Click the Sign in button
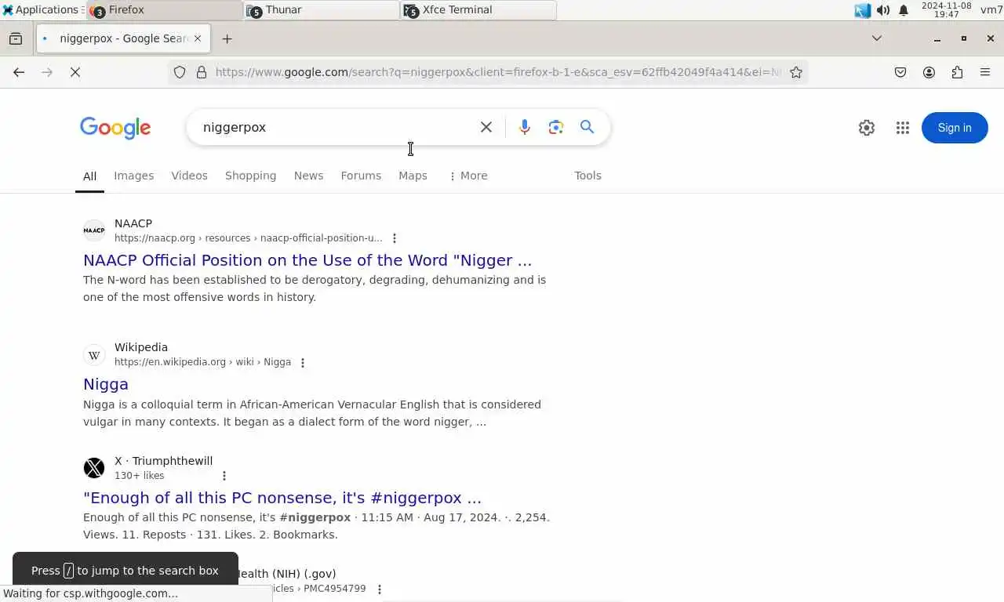The height and width of the screenshot is (602, 1004). coord(955,128)
